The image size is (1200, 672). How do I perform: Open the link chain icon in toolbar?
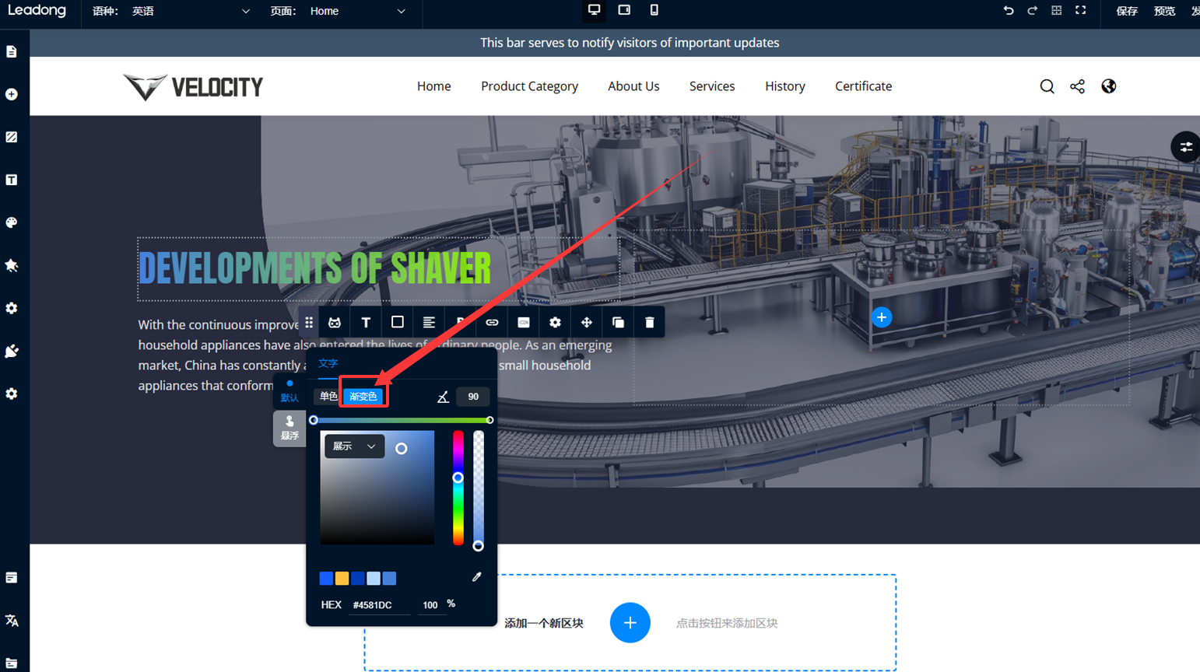coord(492,322)
